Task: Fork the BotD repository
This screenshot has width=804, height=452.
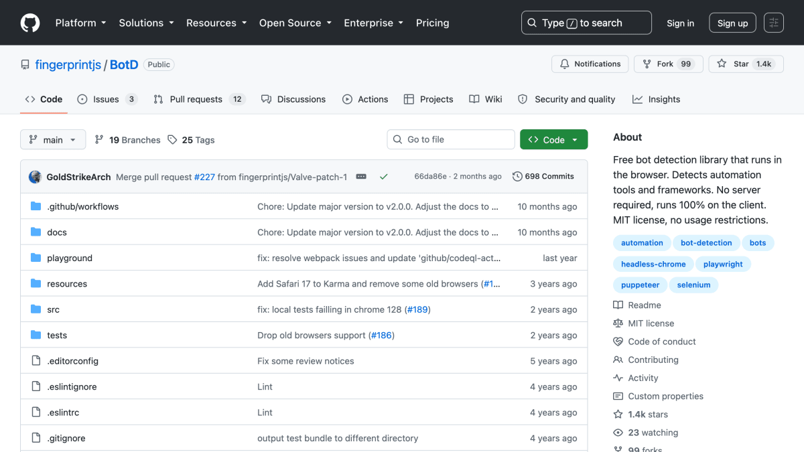Action: point(668,64)
